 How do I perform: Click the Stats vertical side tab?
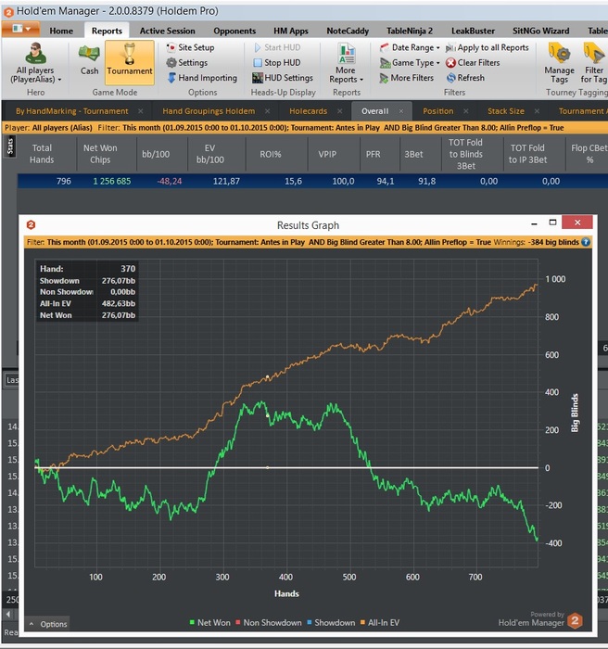tap(10, 146)
